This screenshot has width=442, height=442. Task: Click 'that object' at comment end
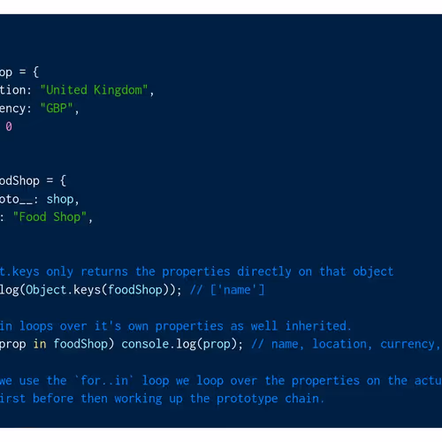(356, 271)
